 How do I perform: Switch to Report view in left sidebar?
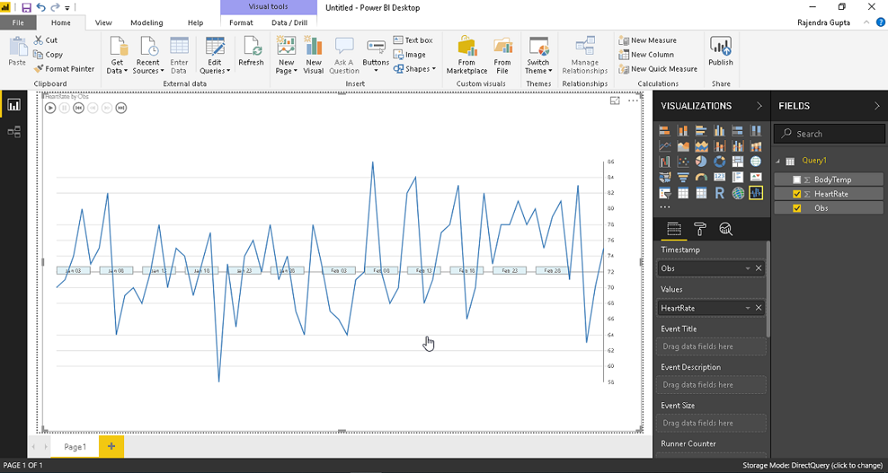[x=14, y=105]
